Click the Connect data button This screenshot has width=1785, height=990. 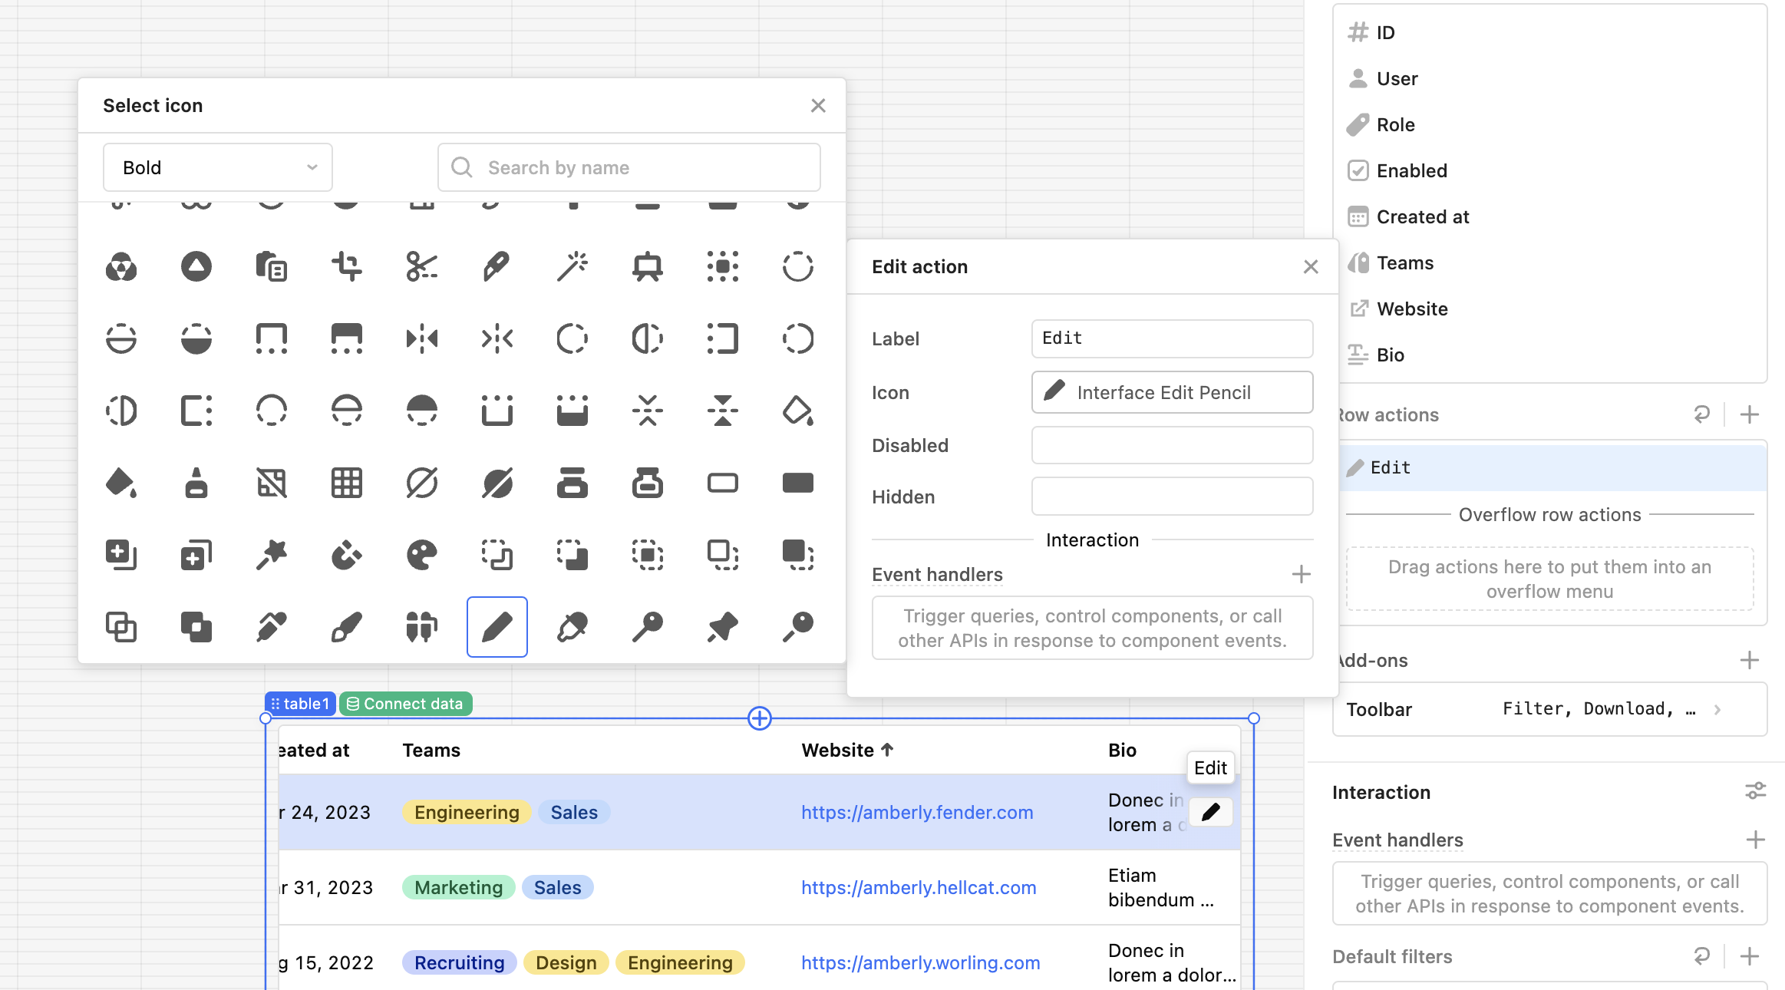point(405,703)
